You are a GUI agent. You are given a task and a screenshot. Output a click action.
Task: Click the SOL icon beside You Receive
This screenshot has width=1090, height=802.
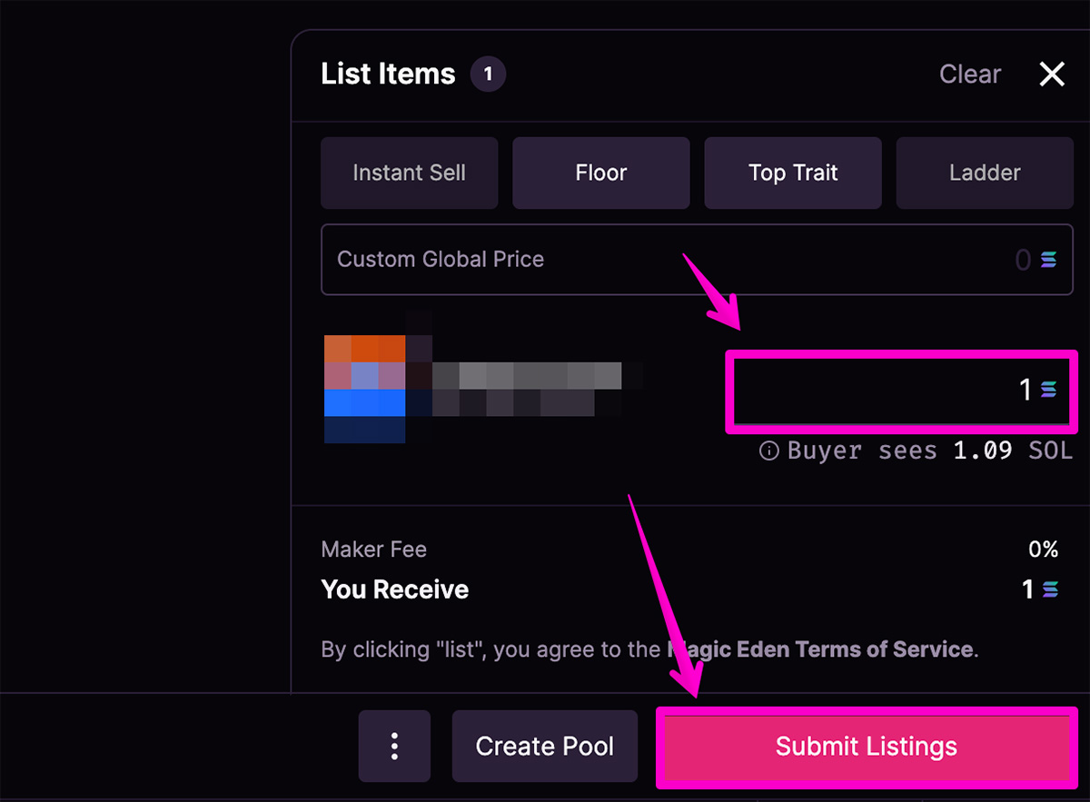(x=1050, y=589)
